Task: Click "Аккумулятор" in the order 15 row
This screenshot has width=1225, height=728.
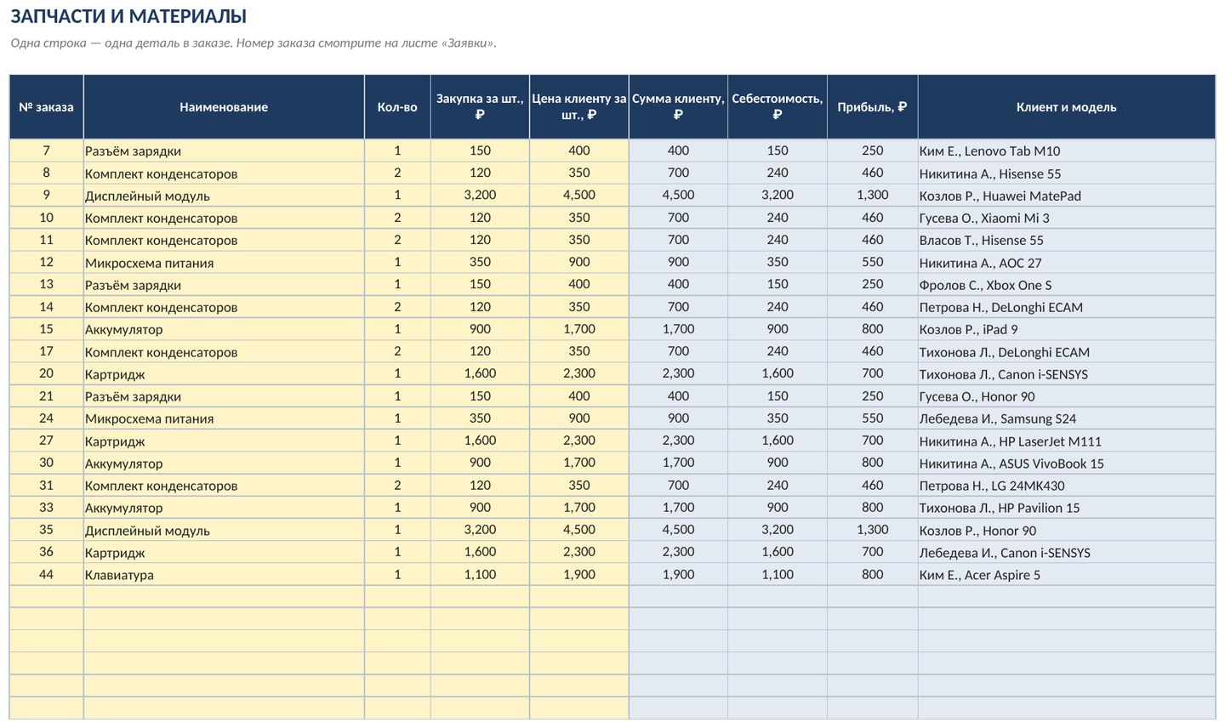Action: [x=224, y=329]
